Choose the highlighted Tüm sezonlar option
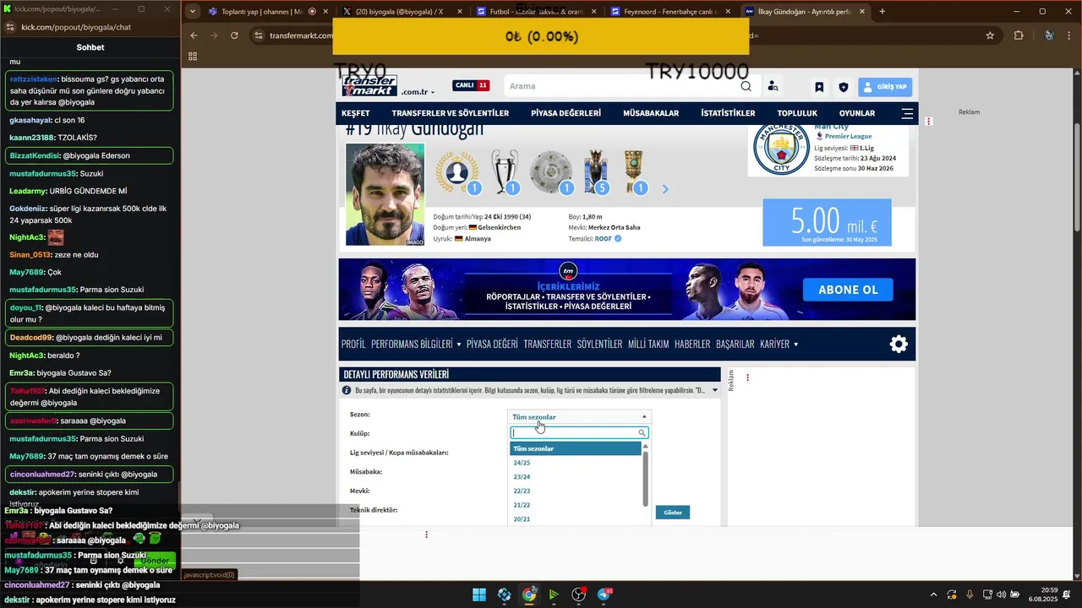This screenshot has width=1082, height=608. pyautogui.click(x=576, y=448)
